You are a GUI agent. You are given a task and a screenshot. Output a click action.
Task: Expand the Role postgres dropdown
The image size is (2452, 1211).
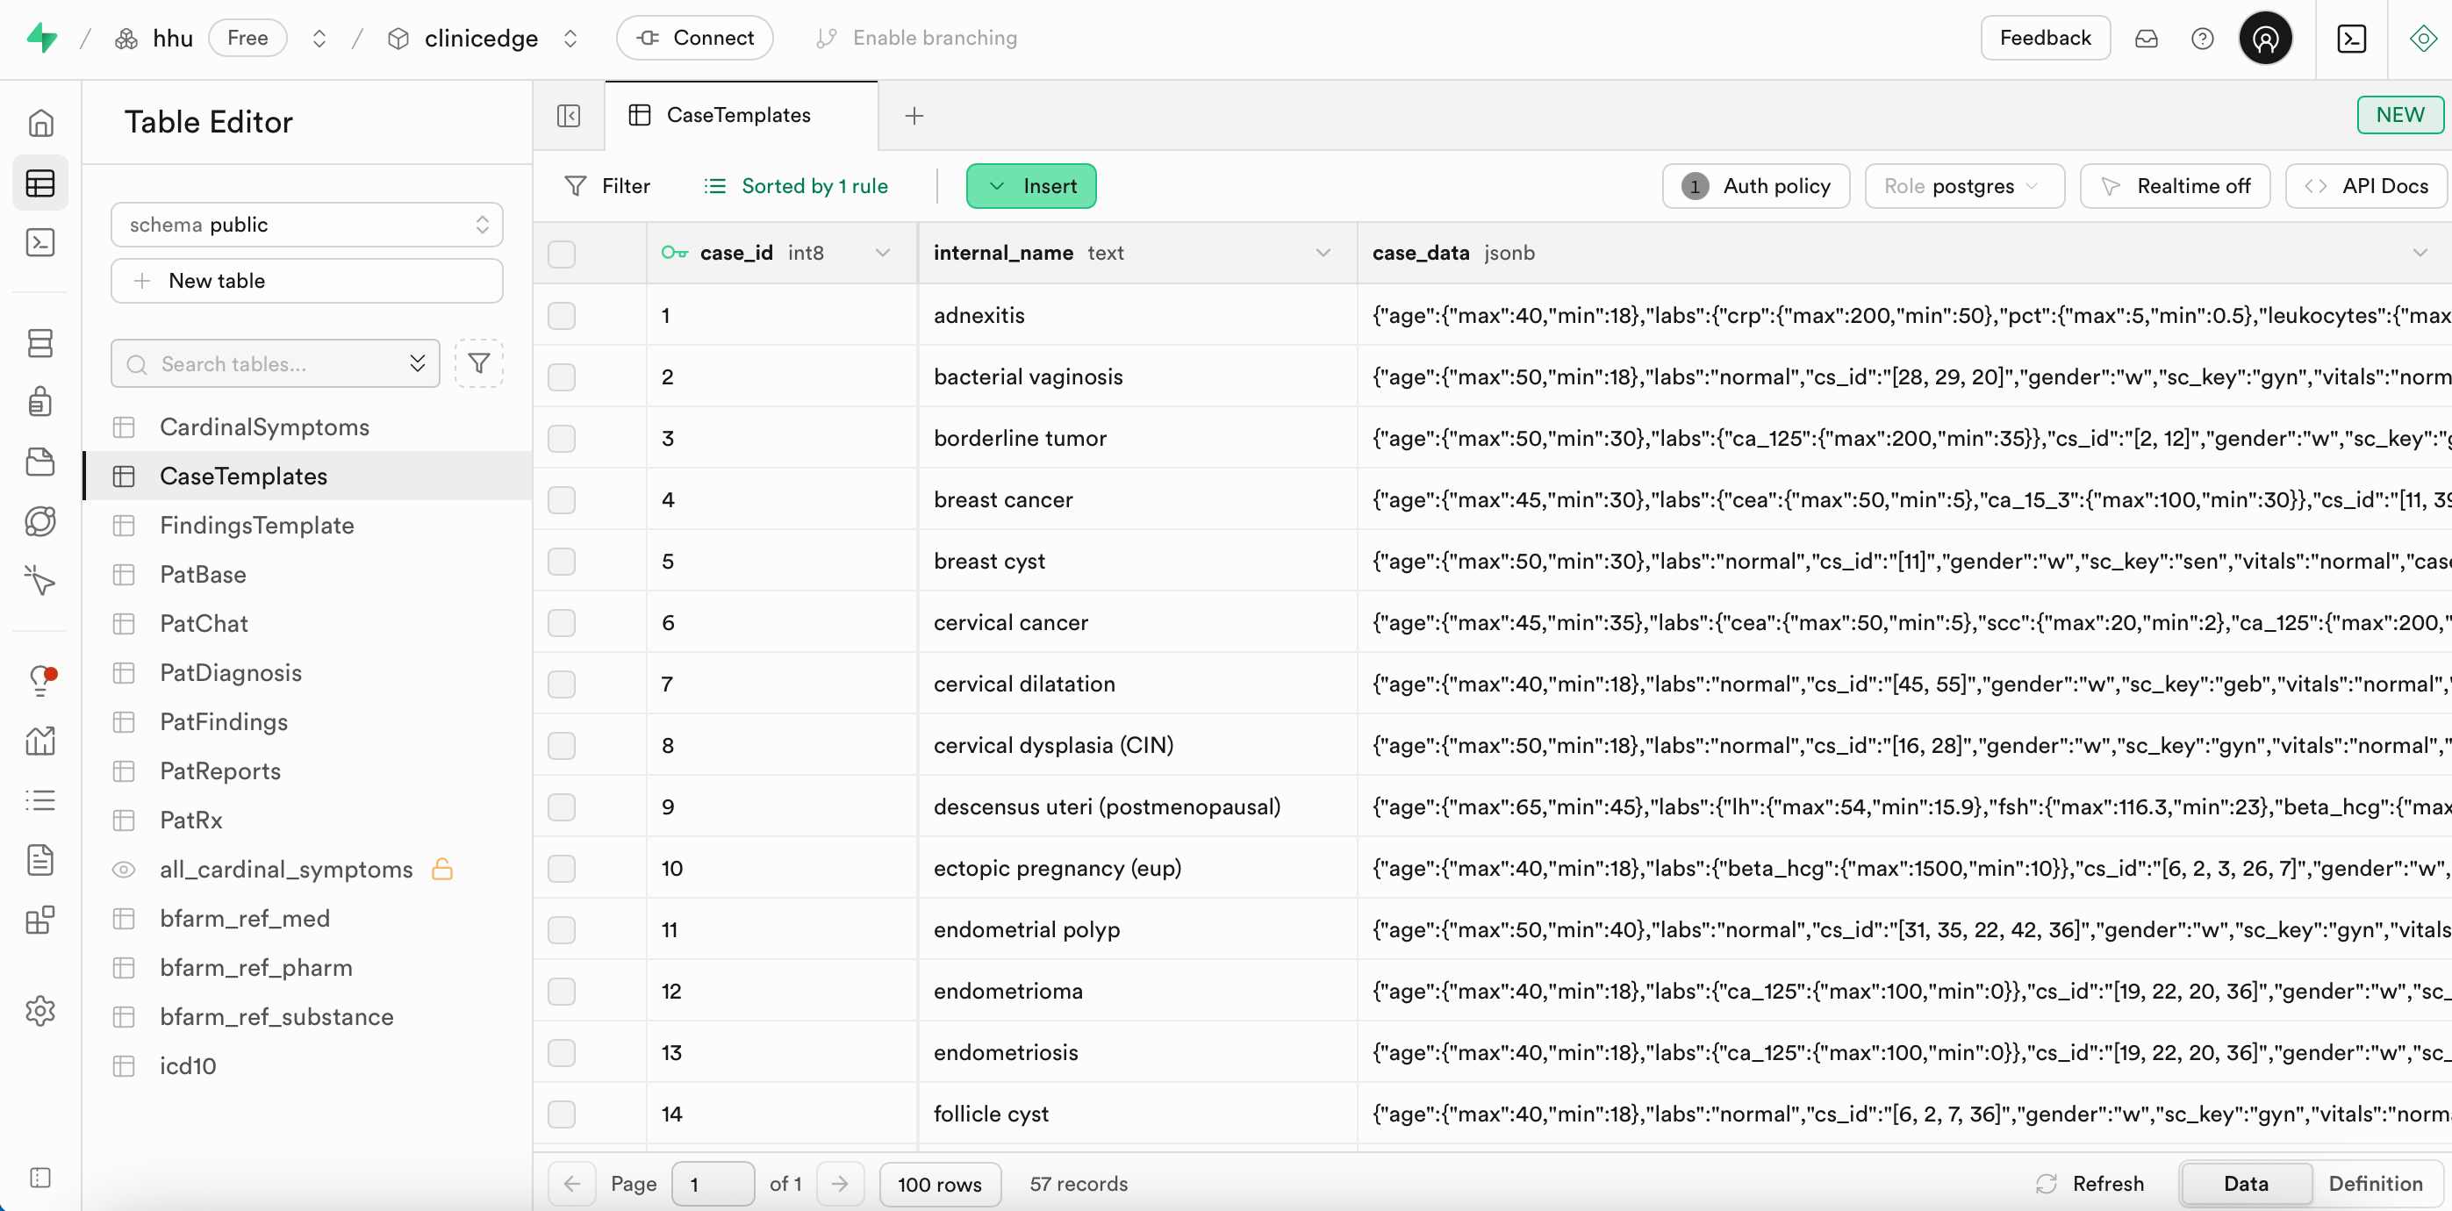coord(1964,187)
